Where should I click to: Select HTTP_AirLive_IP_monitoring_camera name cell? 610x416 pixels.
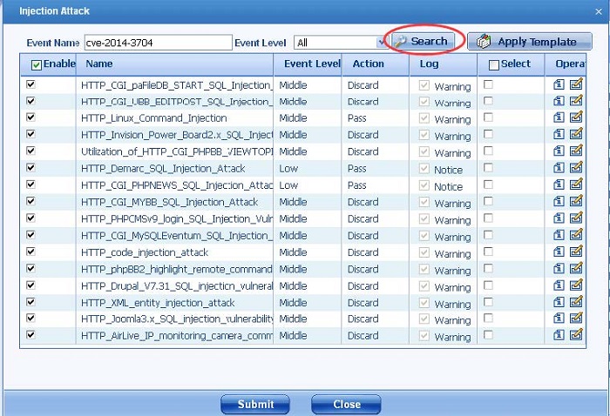pos(177,336)
